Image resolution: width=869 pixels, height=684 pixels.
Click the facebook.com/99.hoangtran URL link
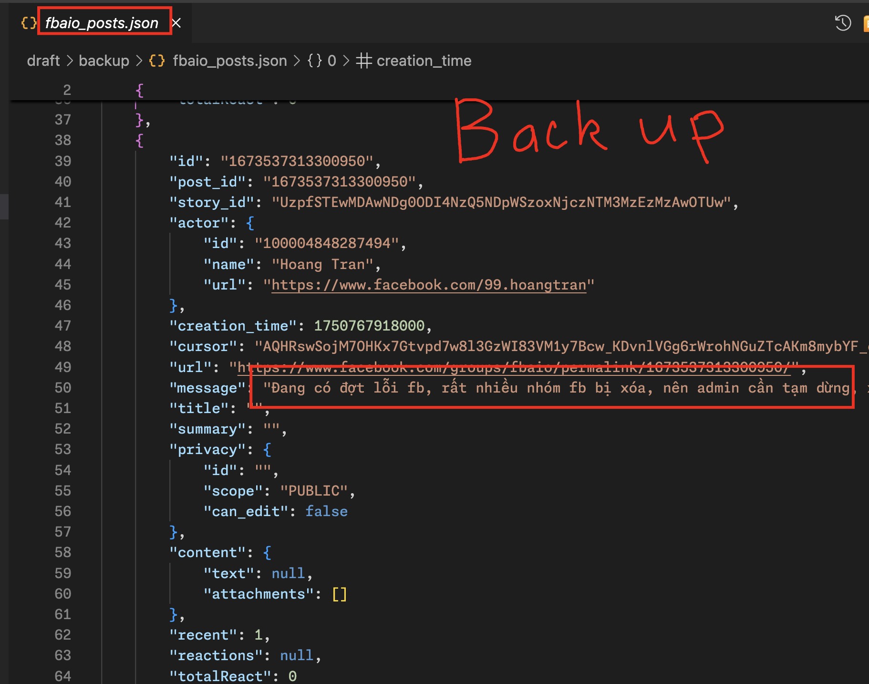429,285
